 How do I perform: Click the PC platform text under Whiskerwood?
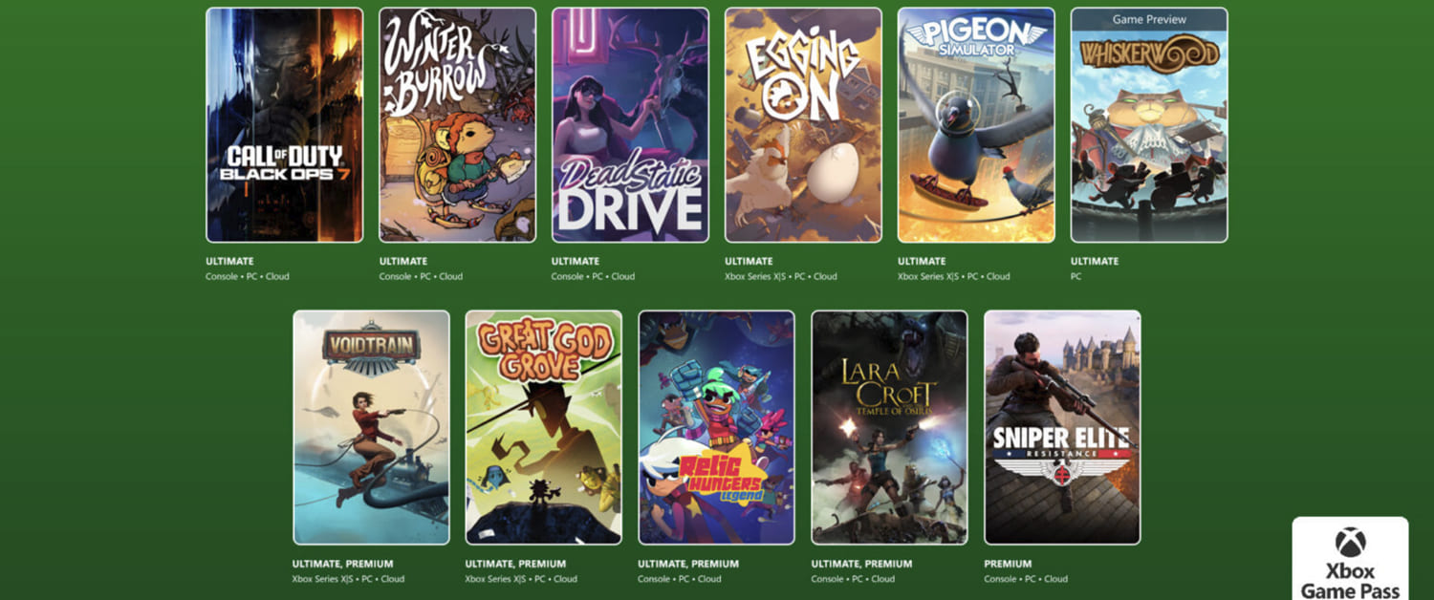1075,276
